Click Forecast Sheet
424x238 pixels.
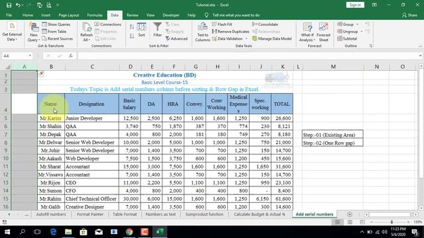point(323,32)
